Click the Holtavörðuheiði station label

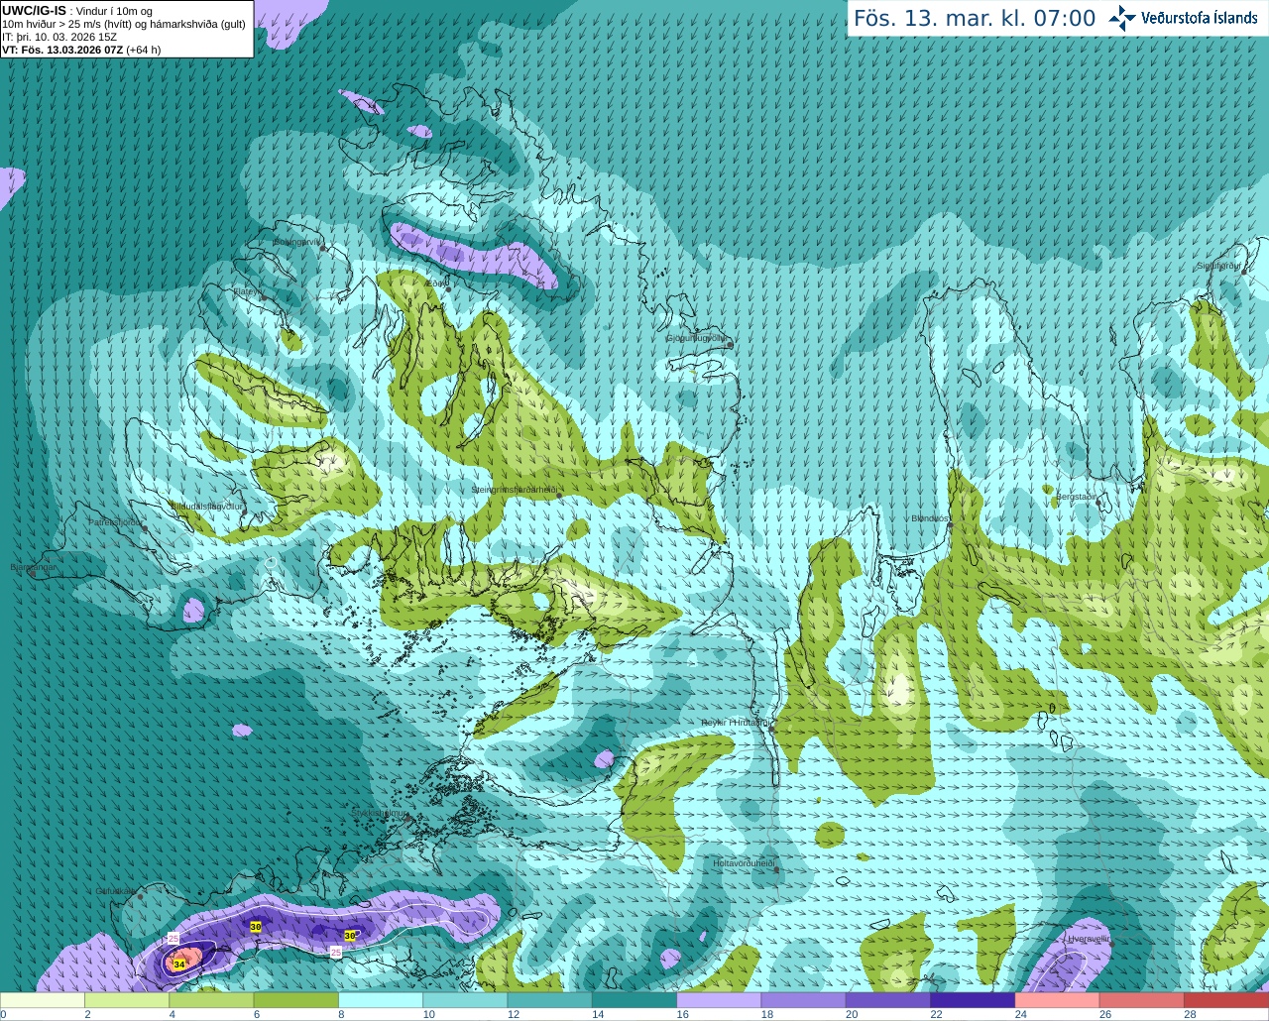tap(744, 863)
